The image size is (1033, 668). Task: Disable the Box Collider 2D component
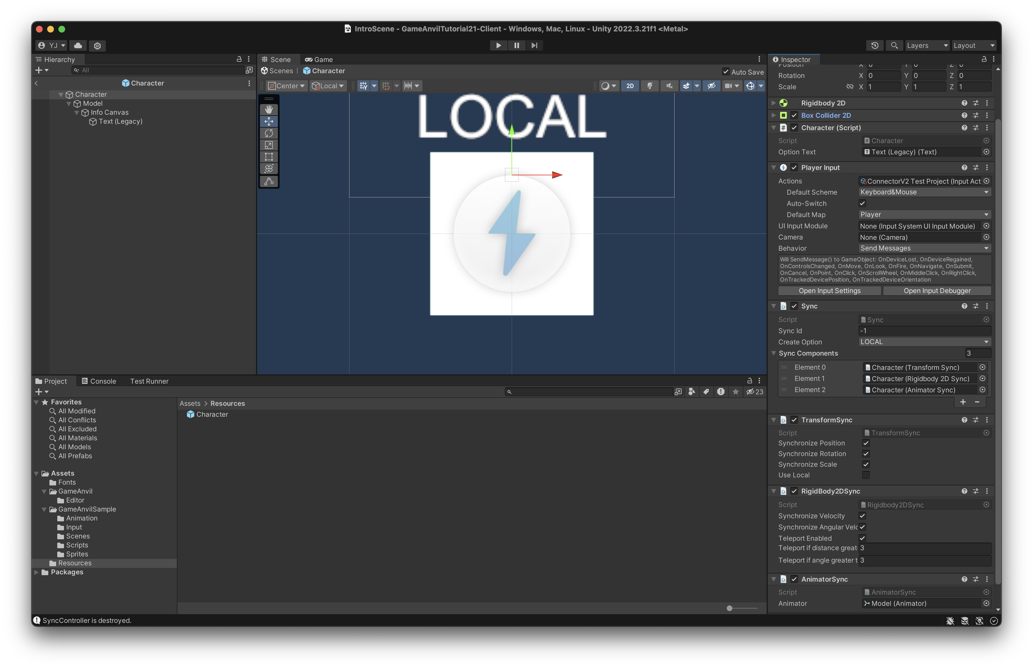[794, 115]
